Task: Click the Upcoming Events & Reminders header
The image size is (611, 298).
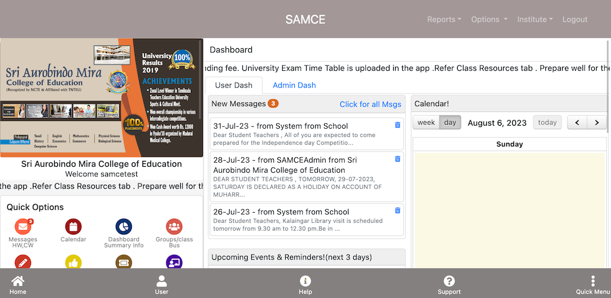Action: (307, 257)
